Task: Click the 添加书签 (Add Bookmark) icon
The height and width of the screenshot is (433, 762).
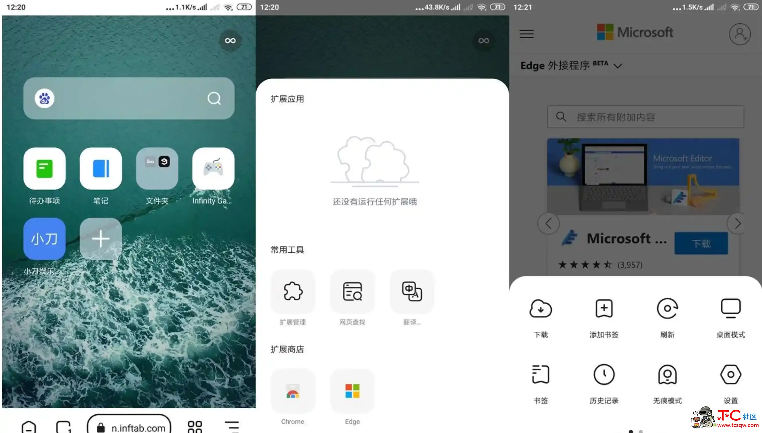Action: point(604,308)
